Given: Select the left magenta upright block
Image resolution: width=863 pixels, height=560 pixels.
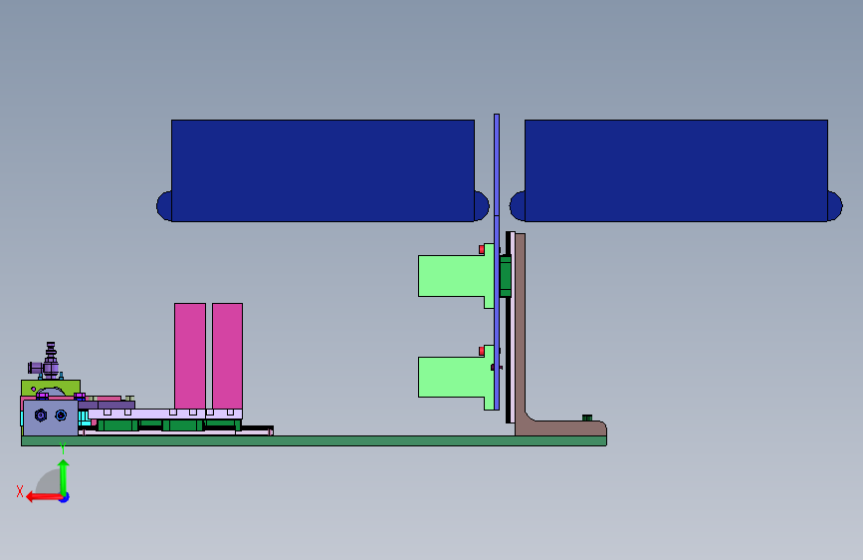Looking at the screenshot, I should click(190, 356).
